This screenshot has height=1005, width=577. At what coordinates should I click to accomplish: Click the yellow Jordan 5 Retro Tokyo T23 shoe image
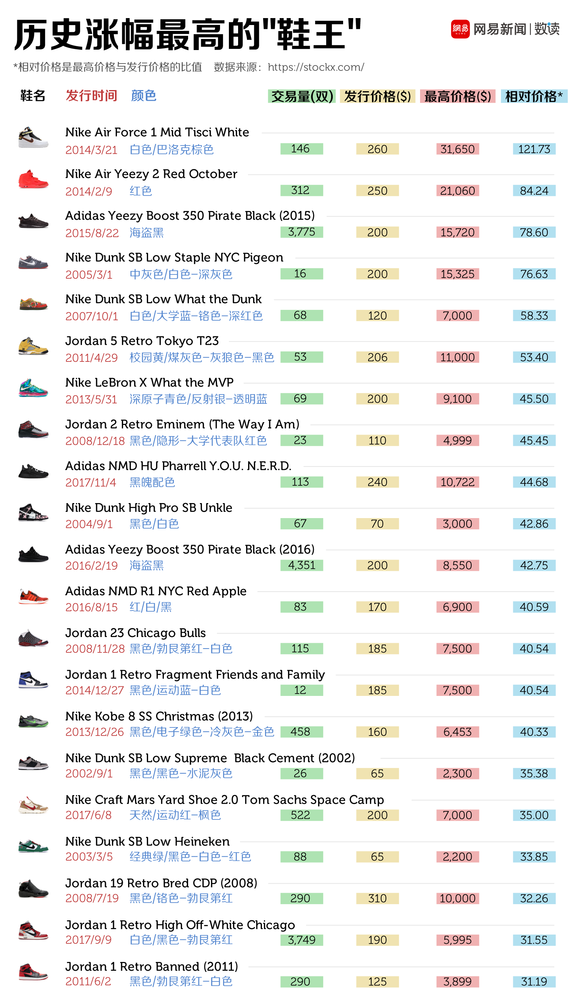[x=33, y=346]
